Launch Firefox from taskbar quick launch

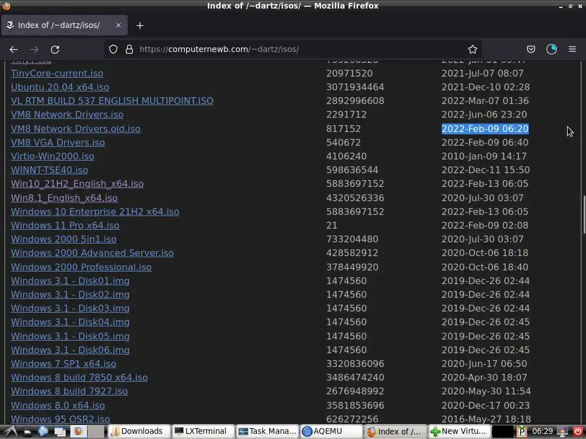78,431
